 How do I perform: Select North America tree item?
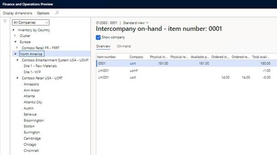[x=31, y=54]
